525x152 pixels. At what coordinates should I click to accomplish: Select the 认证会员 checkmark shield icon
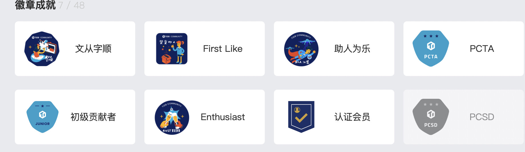coord(301,116)
